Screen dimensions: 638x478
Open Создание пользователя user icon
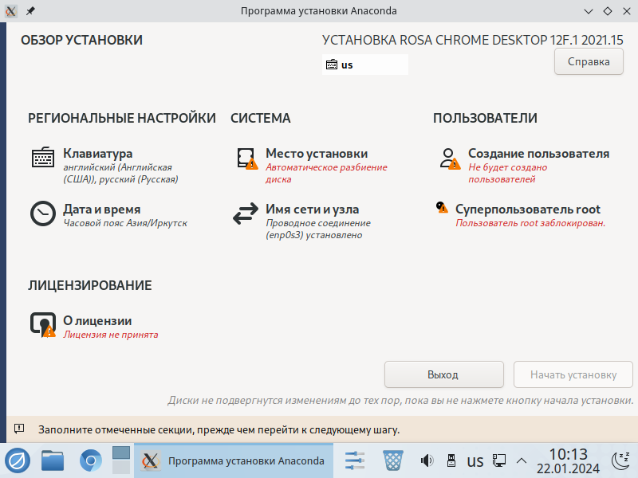coord(448,158)
